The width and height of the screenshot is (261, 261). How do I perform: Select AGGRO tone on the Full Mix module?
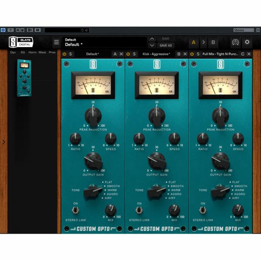point(240,194)
